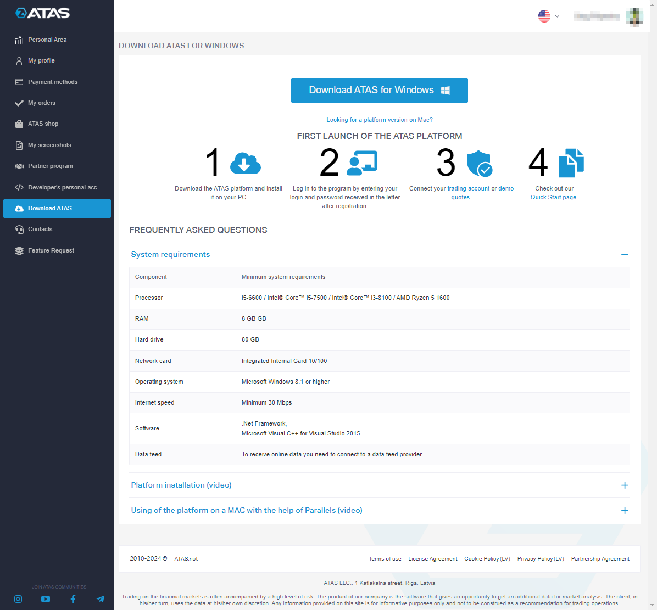Screen dimensions: 657x610
Task: Click Download ATAS for Windows button
Action: [379, 90]
